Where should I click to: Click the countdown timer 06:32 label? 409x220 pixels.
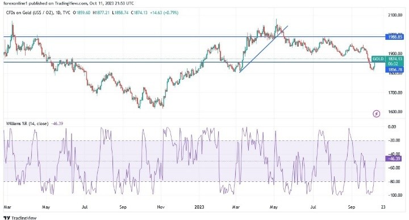click(x=393, y=64)
